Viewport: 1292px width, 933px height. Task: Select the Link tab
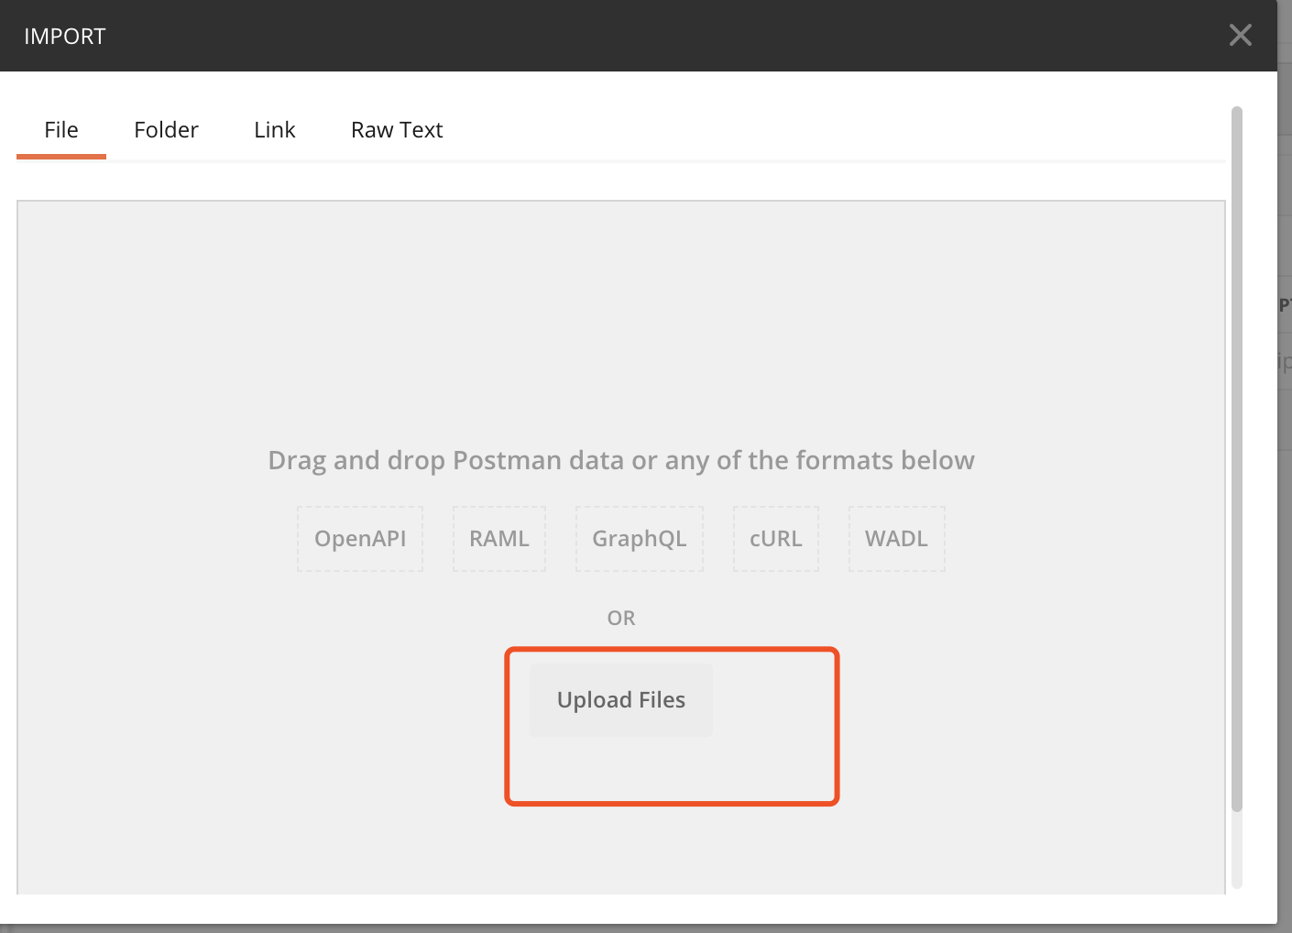[275, 130]
